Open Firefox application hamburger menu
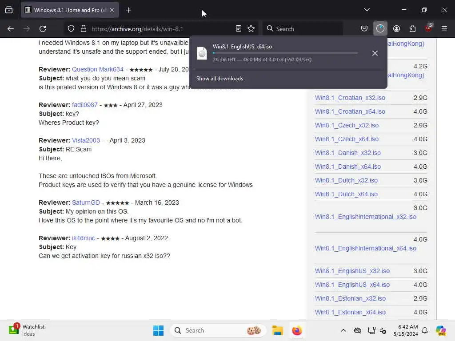455x341 pixels. click(x=444, y=29)
